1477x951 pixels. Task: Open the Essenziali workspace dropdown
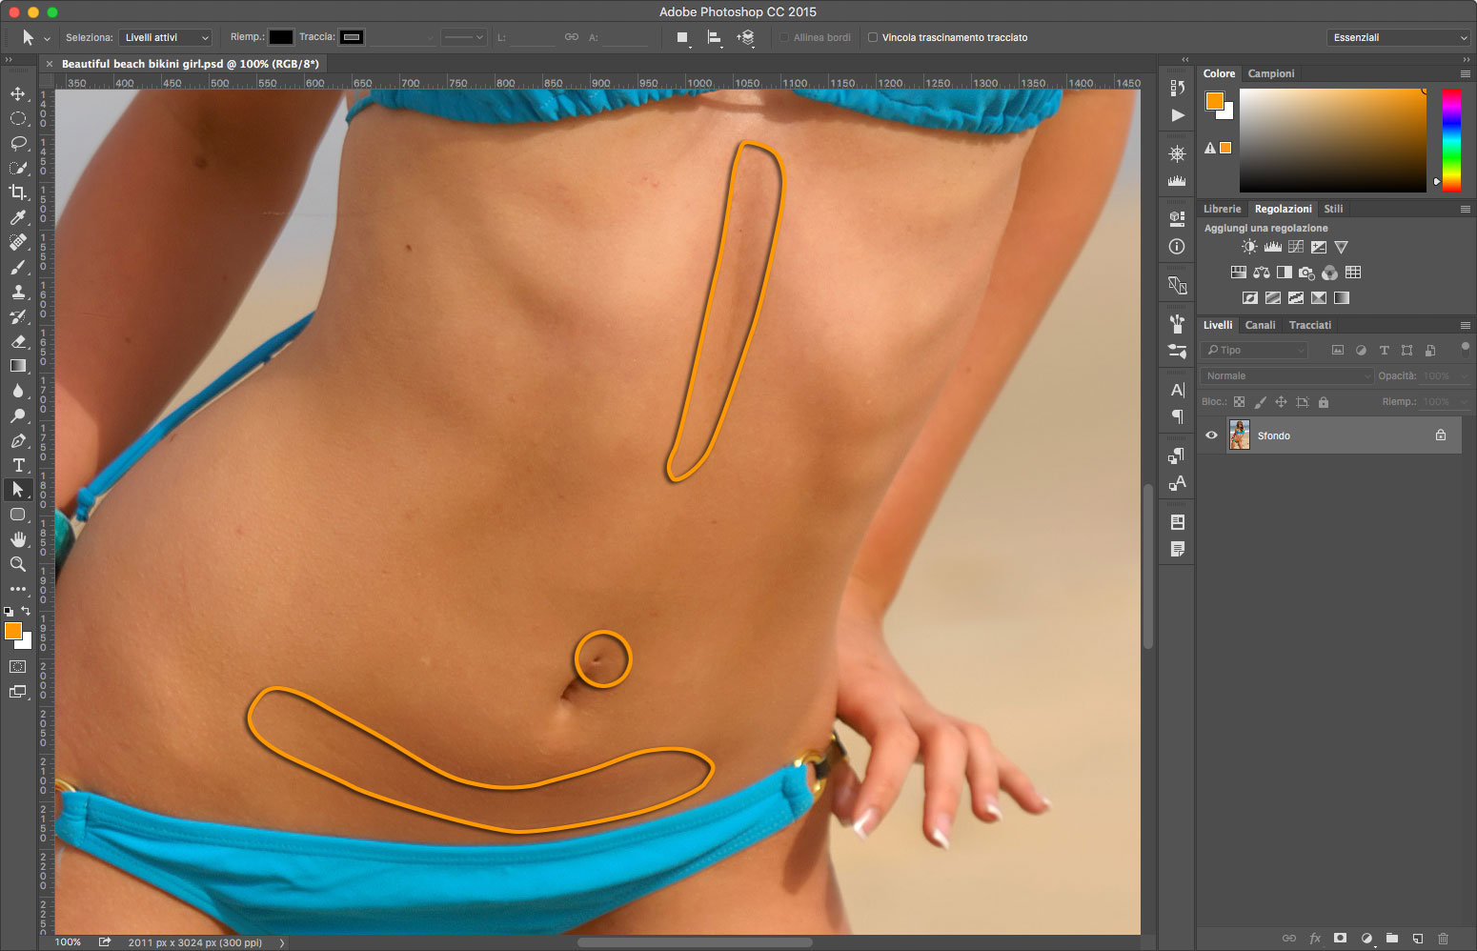point(1398,37)
